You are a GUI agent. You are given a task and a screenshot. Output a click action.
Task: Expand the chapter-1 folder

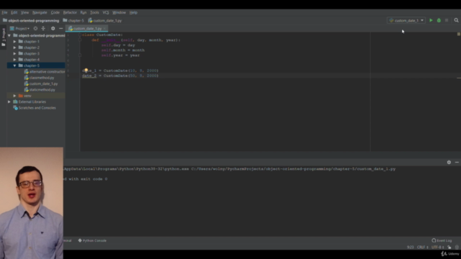click(x=14, y=42)
